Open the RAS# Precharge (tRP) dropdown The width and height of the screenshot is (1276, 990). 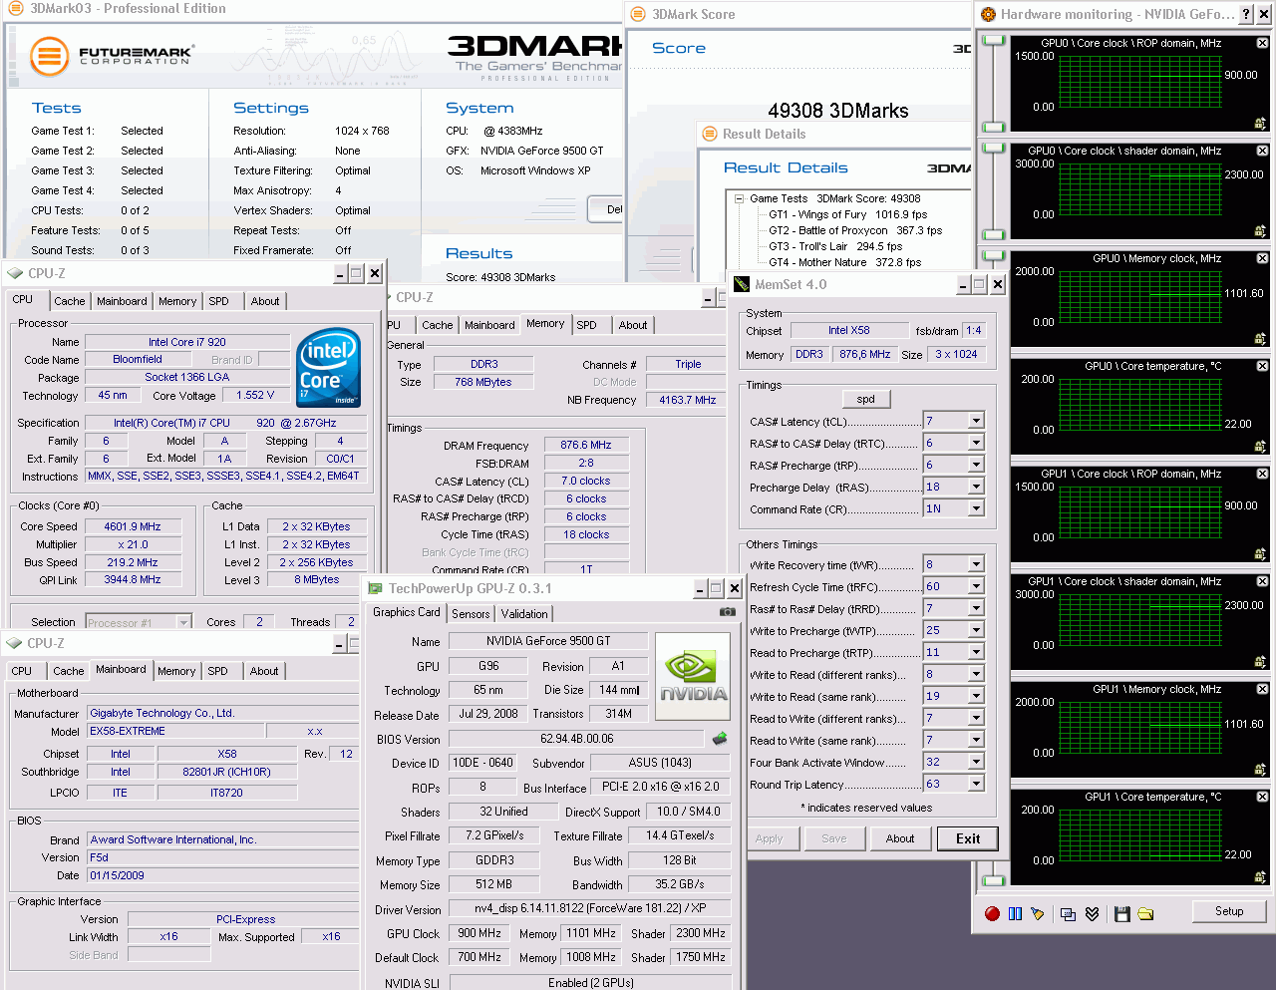(976, 465)
